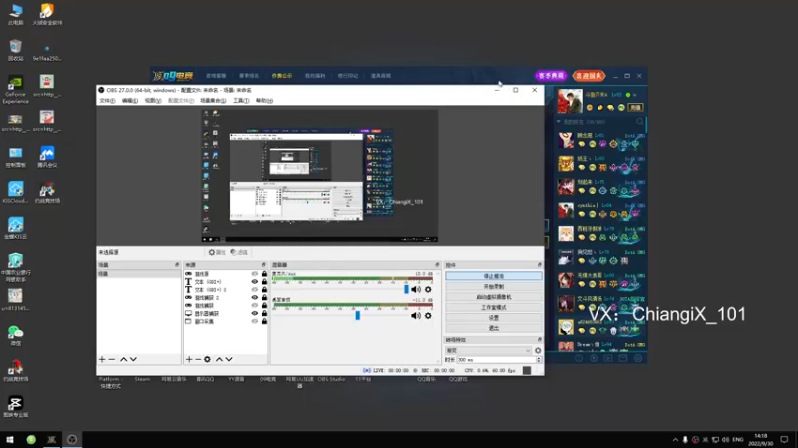The height and width of the screenshot is (448, 798).
Task: Open the 桌面音频 mixer gear settings
Action: pos(428,315)
